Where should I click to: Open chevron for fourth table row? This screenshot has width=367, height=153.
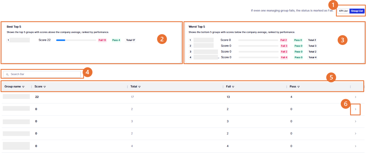click(355, 134)
